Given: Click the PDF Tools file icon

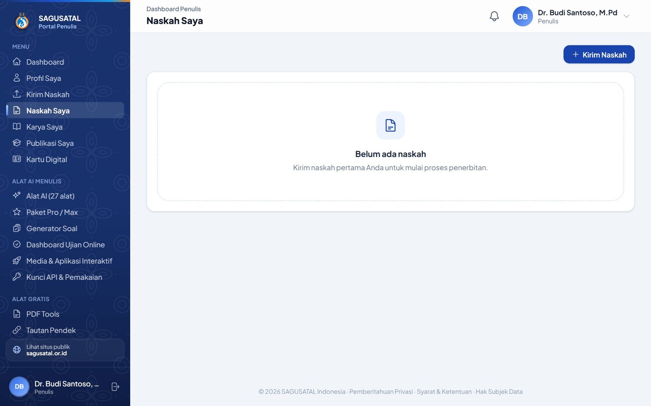Looking at the screenshot, I should (17, 314).
